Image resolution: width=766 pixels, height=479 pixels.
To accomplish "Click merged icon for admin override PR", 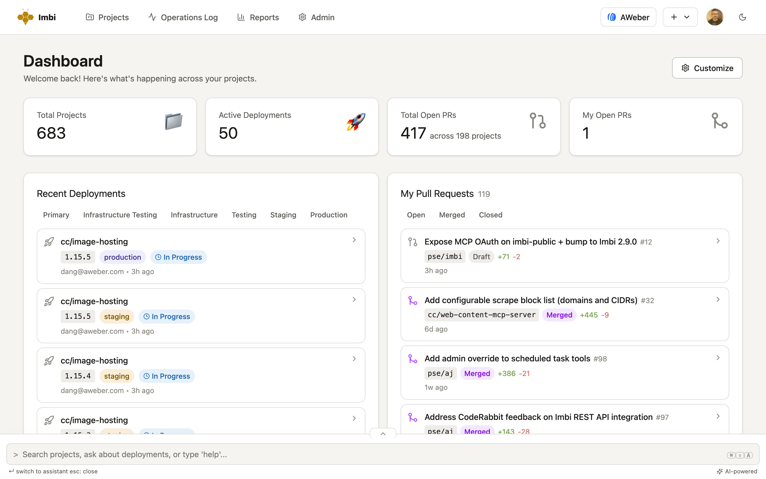I will pyautogui.click(x=413, y=359).
